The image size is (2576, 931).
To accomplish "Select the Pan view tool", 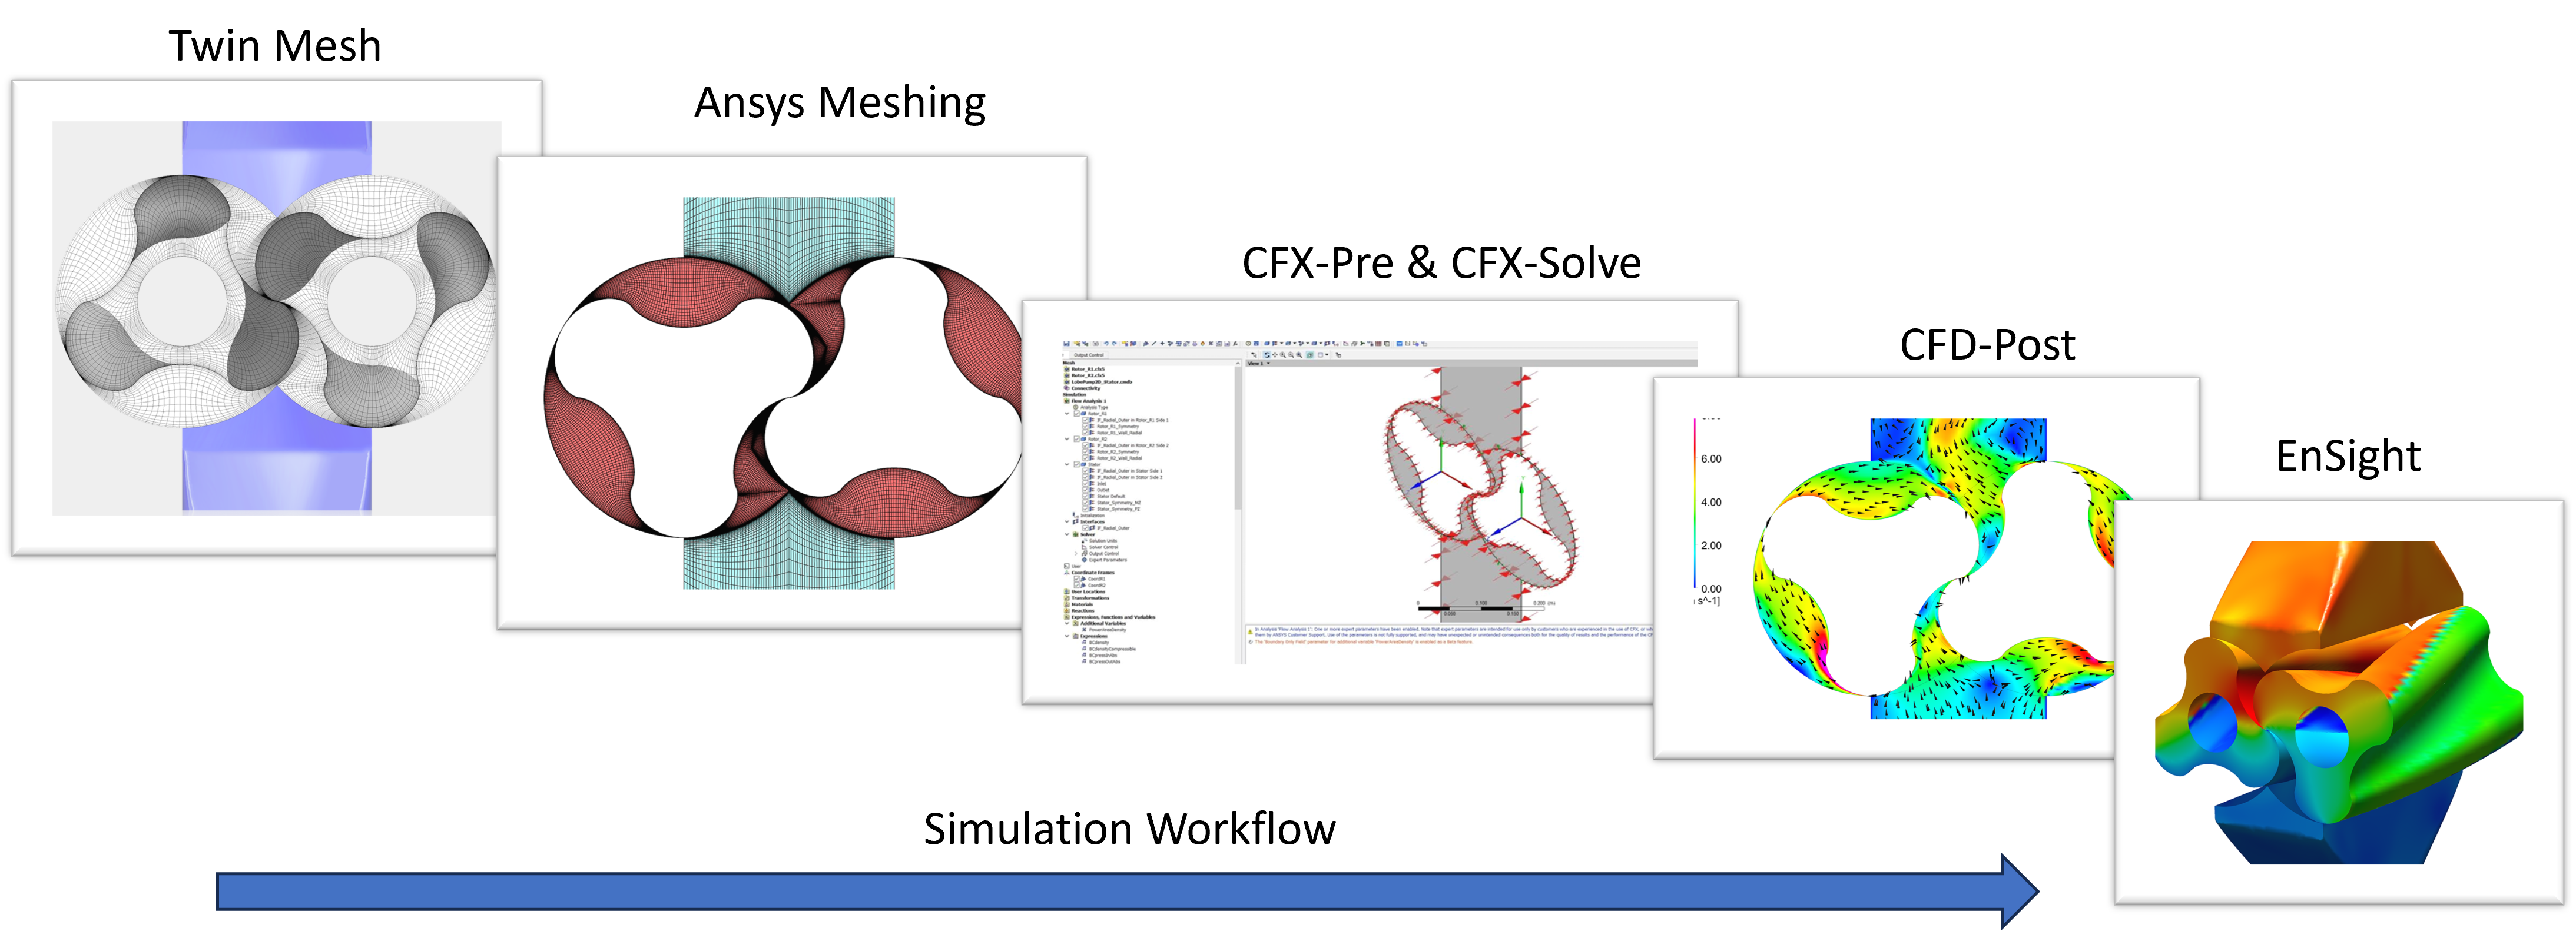I will 1275,355.
